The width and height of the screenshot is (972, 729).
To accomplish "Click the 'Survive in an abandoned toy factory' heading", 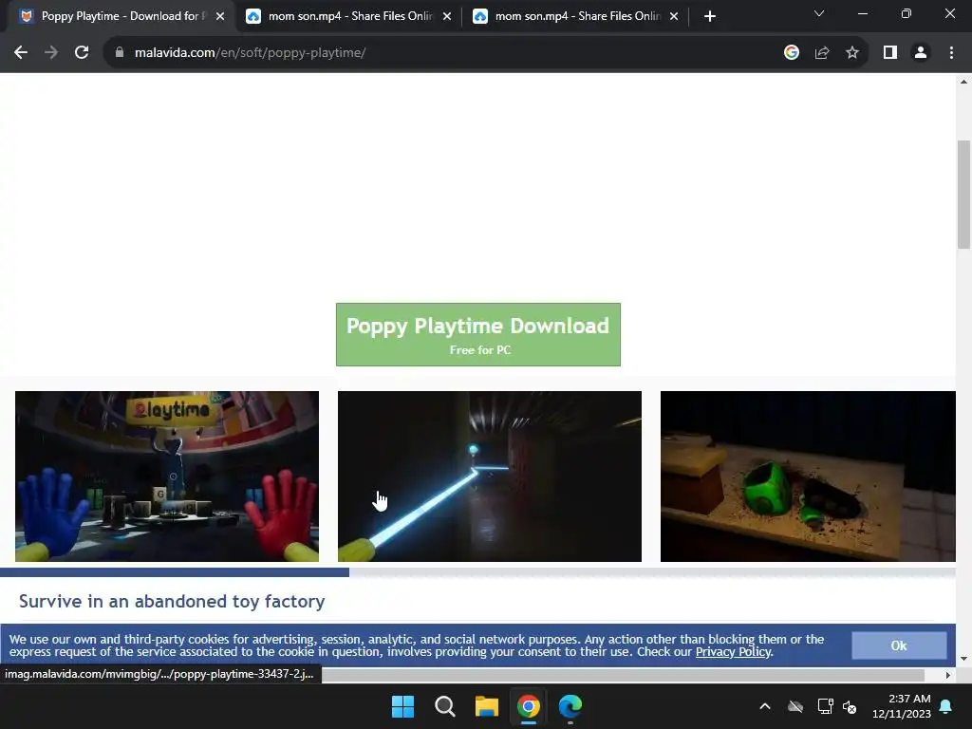I will pyautogui.click(x=172, y=601).
